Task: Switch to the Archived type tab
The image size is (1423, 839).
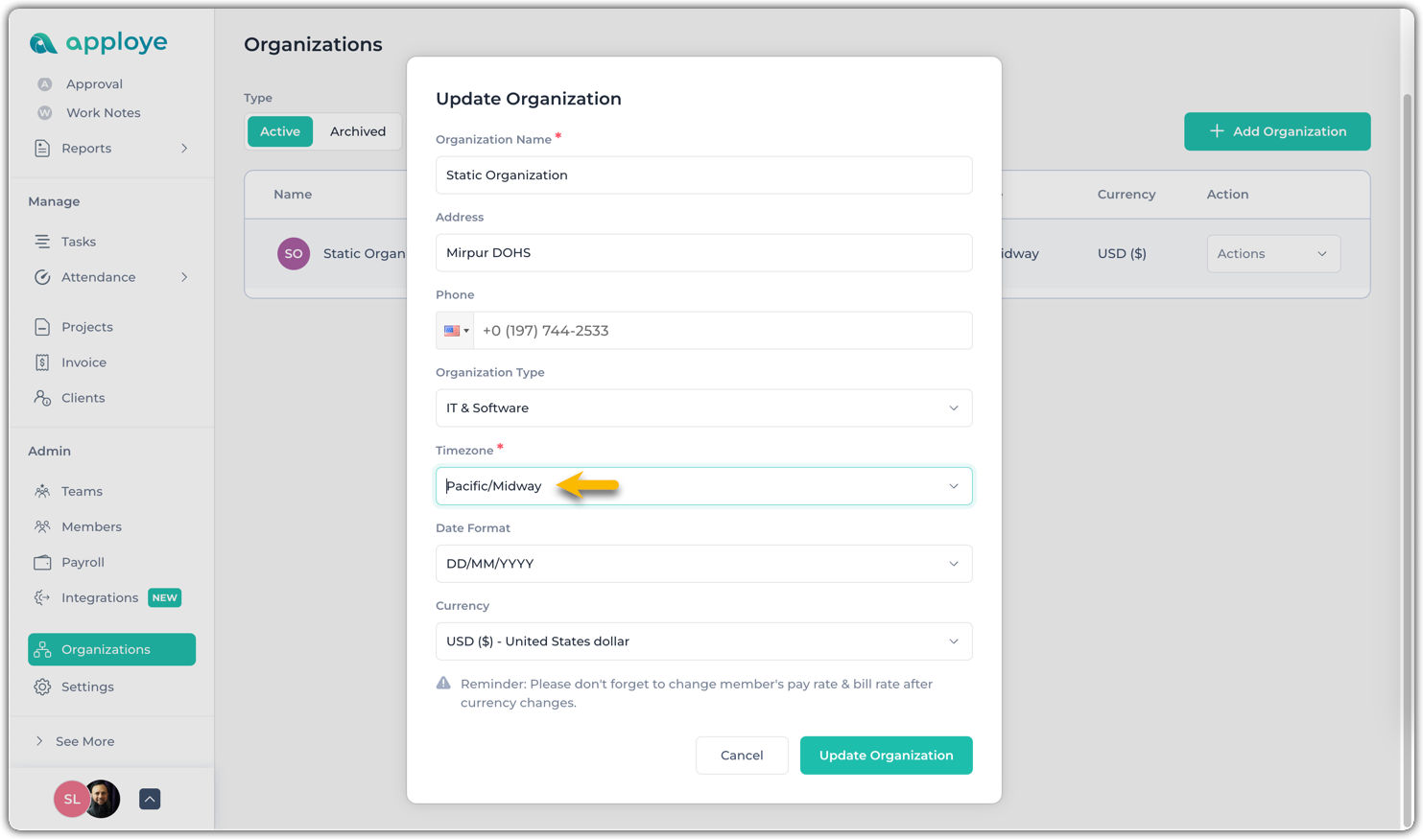Action: tap(358, 131)
